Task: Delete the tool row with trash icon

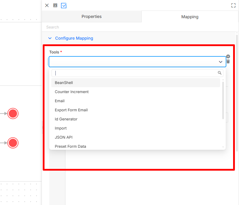Action: (228, 61)
